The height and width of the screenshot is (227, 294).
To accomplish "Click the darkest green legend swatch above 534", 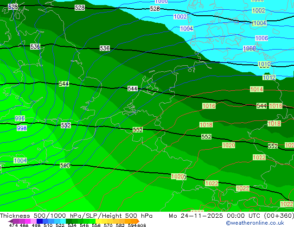I will 69,221.
